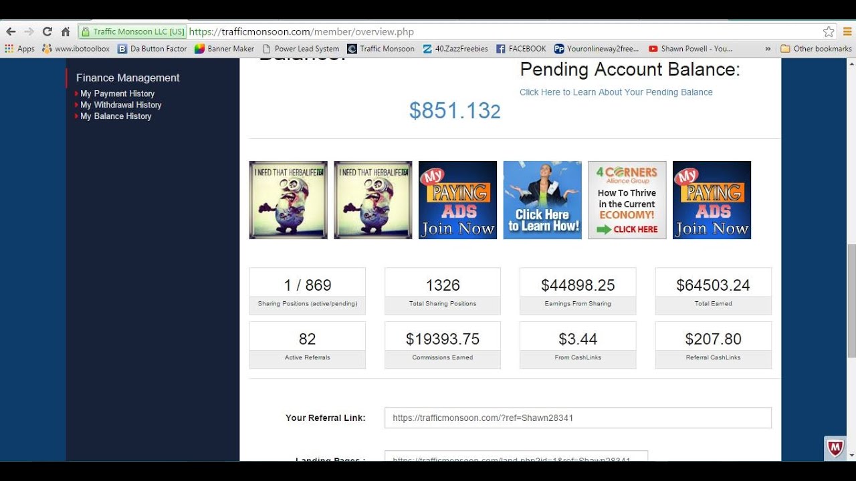Open the browser home icon

pyautogui.click(x=66, y=31)
